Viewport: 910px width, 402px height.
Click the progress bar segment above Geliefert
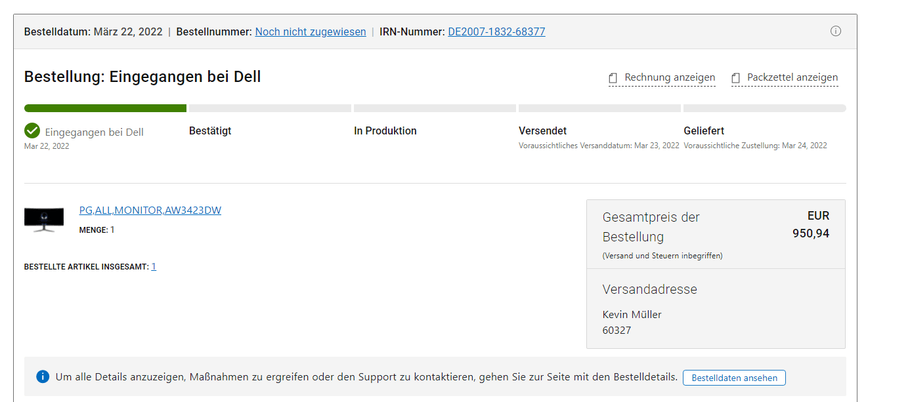click(765, 108)
